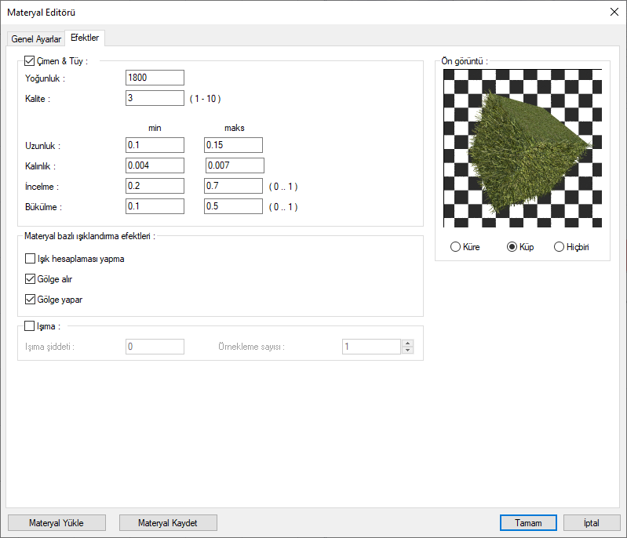Viewport: 627px width, 538px height.
Task: Enable the Işıma checkbox
Action: (31, 326)
